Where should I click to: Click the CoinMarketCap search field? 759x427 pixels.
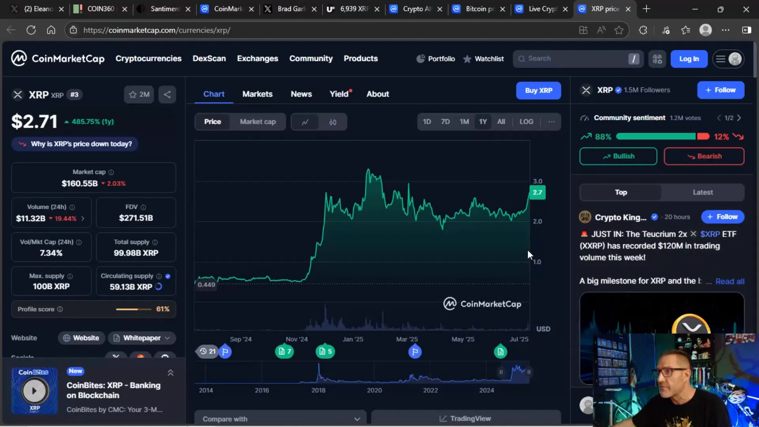click(x=578, y=59)
